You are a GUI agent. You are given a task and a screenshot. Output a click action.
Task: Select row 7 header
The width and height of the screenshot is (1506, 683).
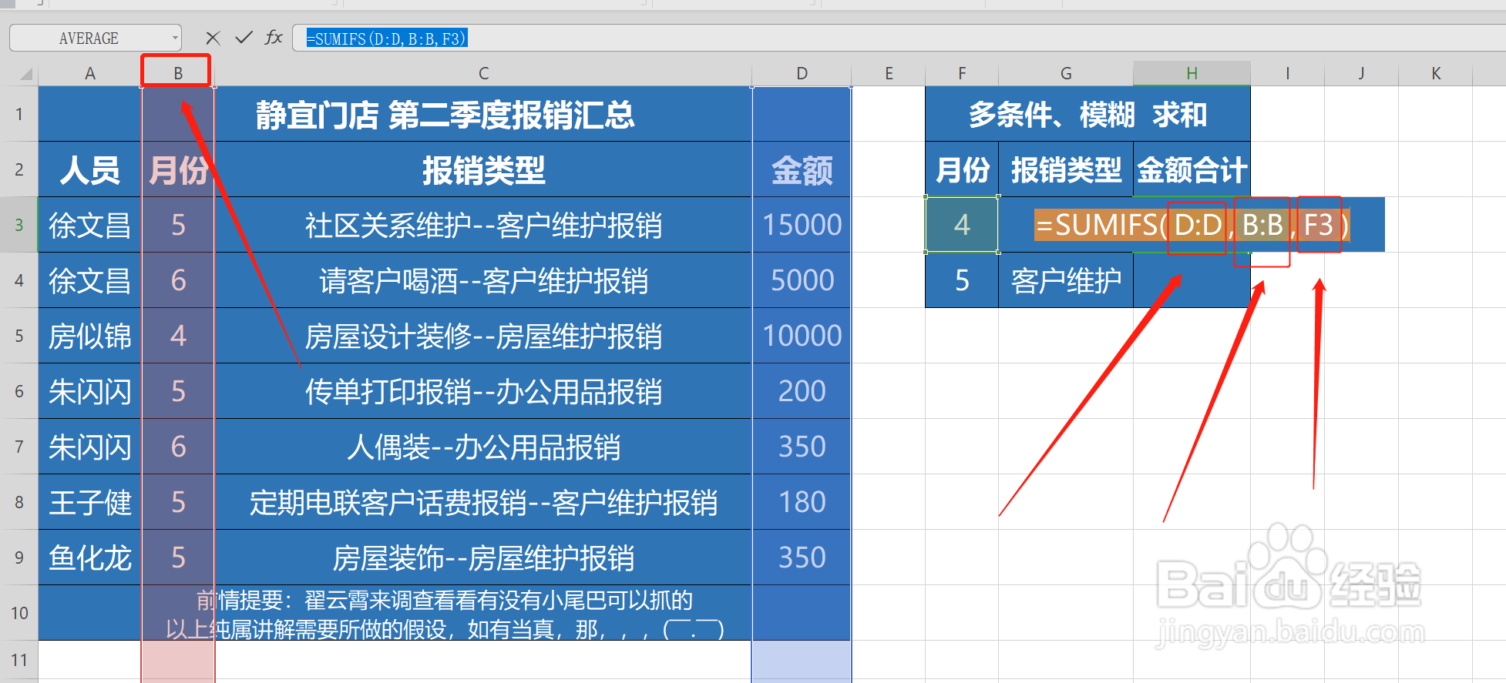[19, 447]
